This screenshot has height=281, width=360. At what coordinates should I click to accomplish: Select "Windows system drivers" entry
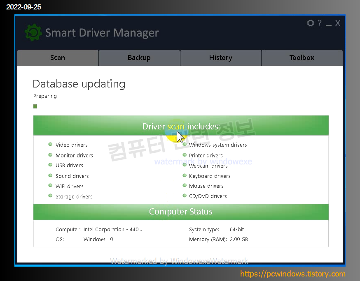218,145
